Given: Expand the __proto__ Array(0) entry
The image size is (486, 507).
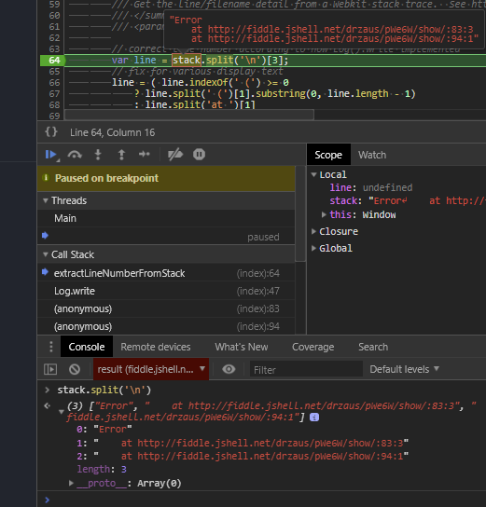Looking at the screenshot, I should point(71,483).
